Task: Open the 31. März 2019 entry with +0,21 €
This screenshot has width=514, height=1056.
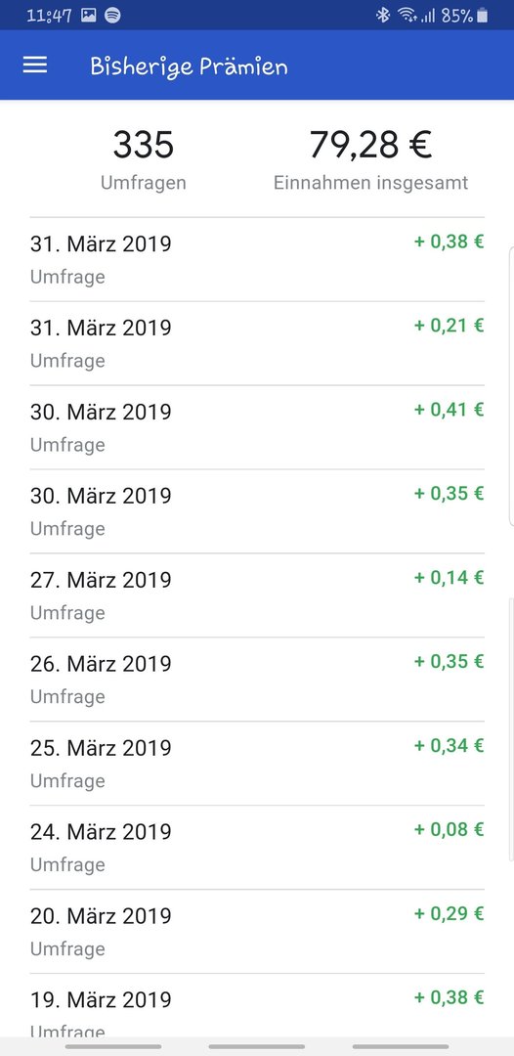Action: coord(257,343)
